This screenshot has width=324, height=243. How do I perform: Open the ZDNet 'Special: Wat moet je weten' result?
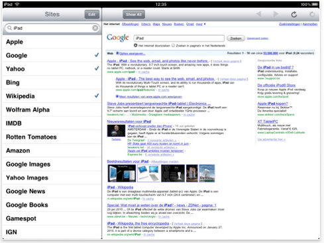pyautogui.click(x=162, y=205)
